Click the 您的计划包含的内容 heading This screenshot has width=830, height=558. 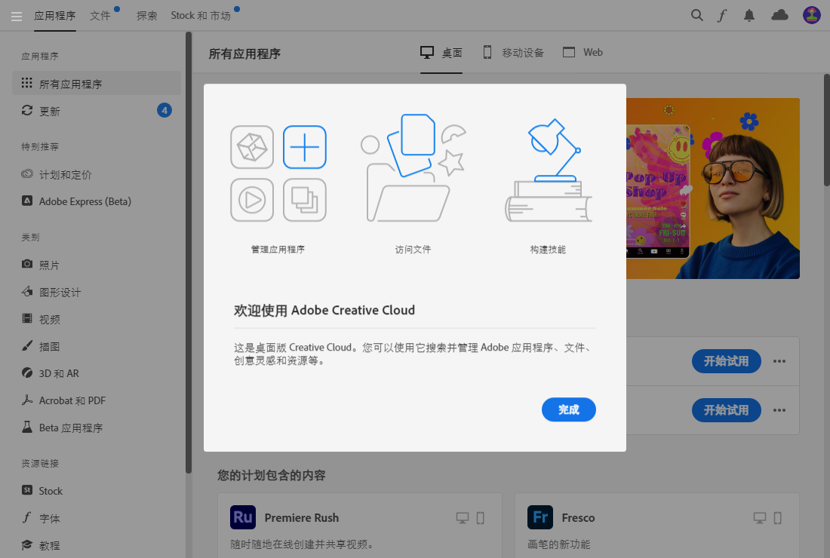(x=272, y=476)
